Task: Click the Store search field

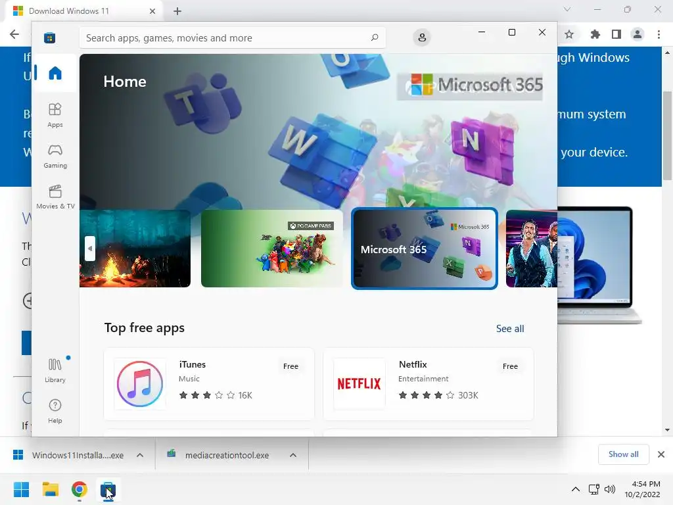Action: tap(232, 37)
